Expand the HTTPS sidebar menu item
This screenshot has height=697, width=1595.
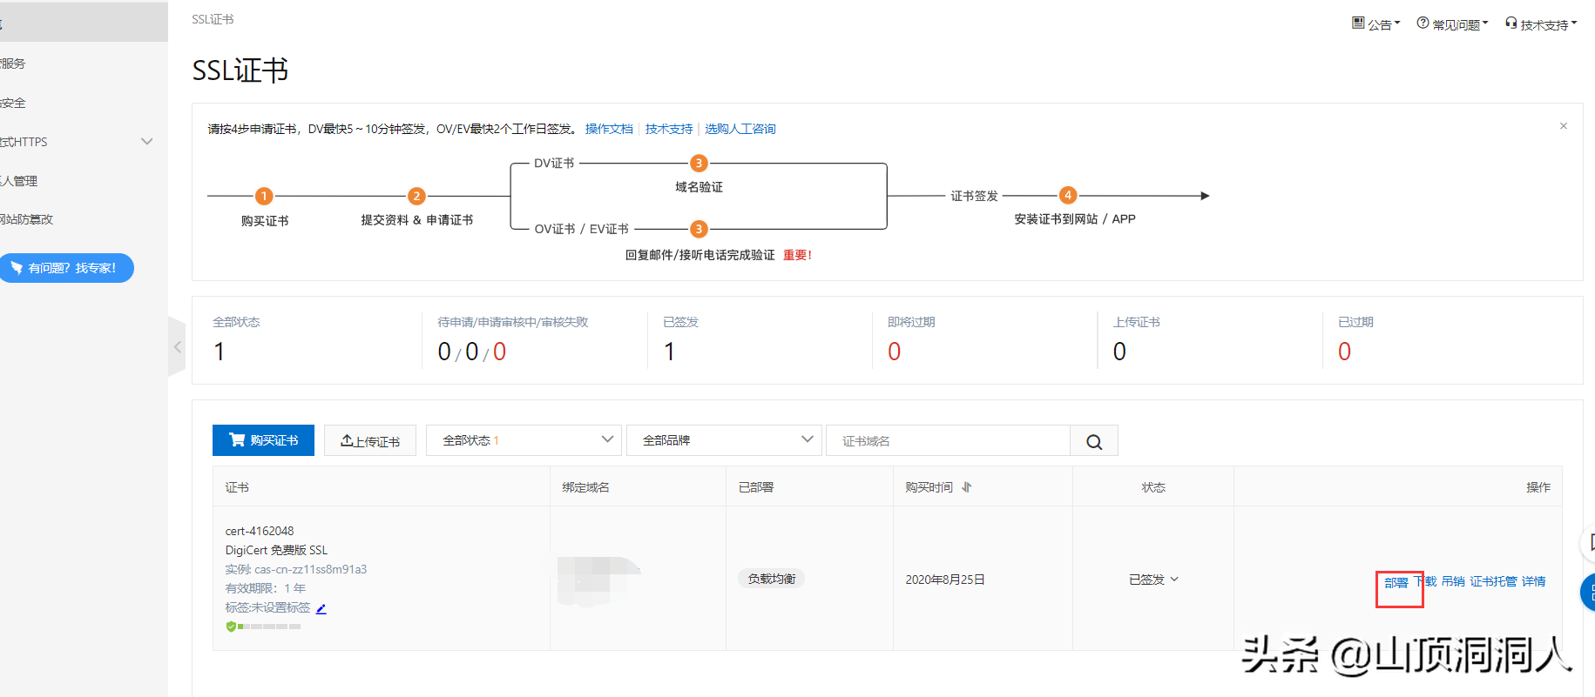tap(84, 142)
